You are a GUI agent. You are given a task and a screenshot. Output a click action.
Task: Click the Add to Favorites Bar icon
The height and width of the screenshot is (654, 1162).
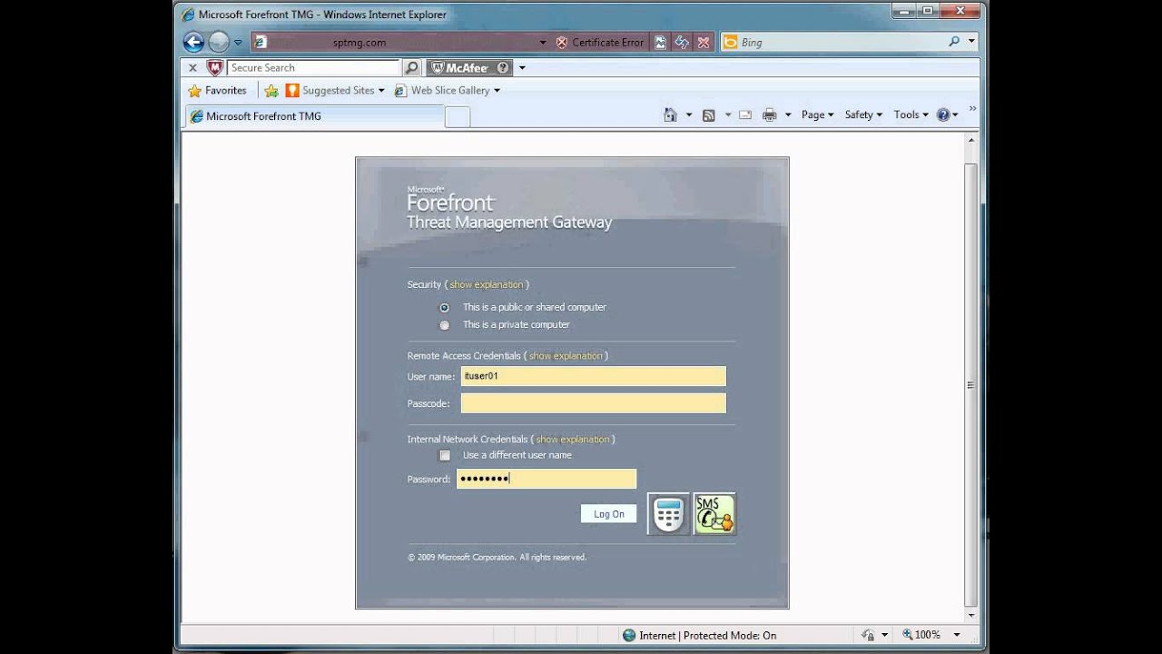click(271, 91)
